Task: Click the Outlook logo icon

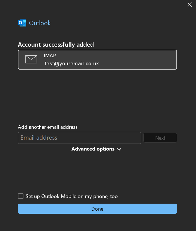Action: tap(22, 23)
